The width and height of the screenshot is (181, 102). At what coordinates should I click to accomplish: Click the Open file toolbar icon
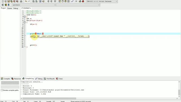coord(6,1)
